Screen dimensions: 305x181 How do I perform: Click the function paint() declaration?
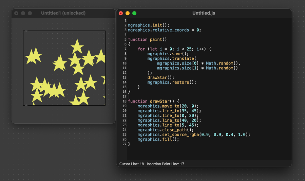pyautogui.click(x=147, y=39)
